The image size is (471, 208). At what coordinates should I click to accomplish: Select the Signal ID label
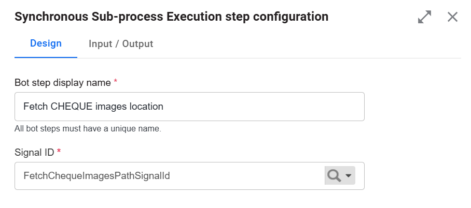(x=34, y=152)
